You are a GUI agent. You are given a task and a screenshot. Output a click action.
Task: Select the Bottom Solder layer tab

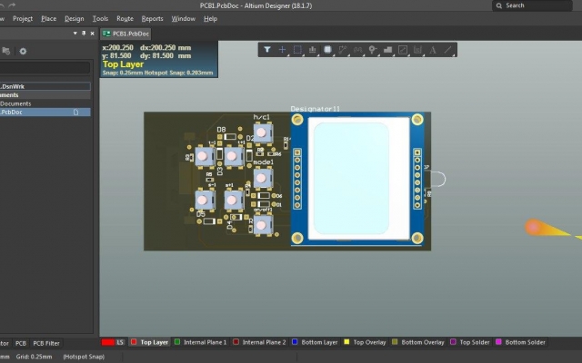(521, 342)
